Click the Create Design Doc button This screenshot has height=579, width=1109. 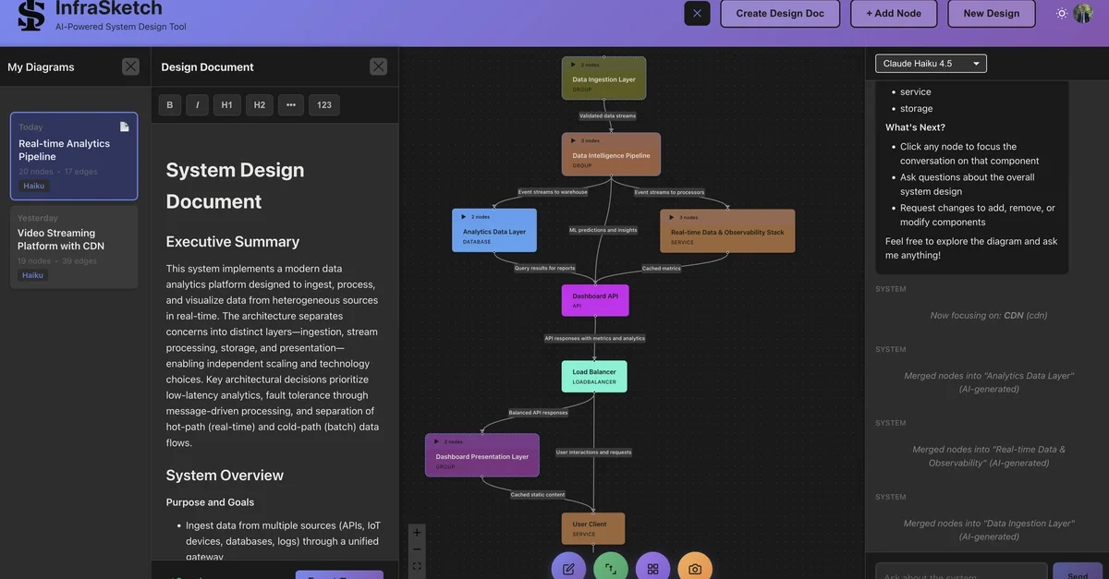[x=780, y=11]
